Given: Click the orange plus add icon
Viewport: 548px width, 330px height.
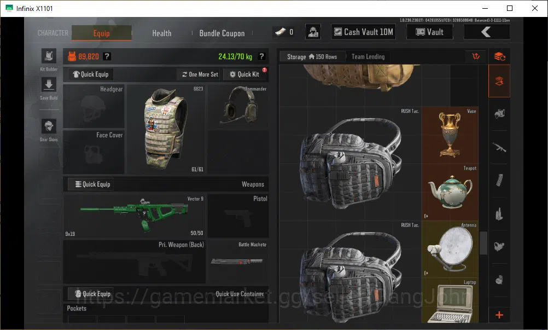Looking at the screenshot, I should click(x=499, y=315).
